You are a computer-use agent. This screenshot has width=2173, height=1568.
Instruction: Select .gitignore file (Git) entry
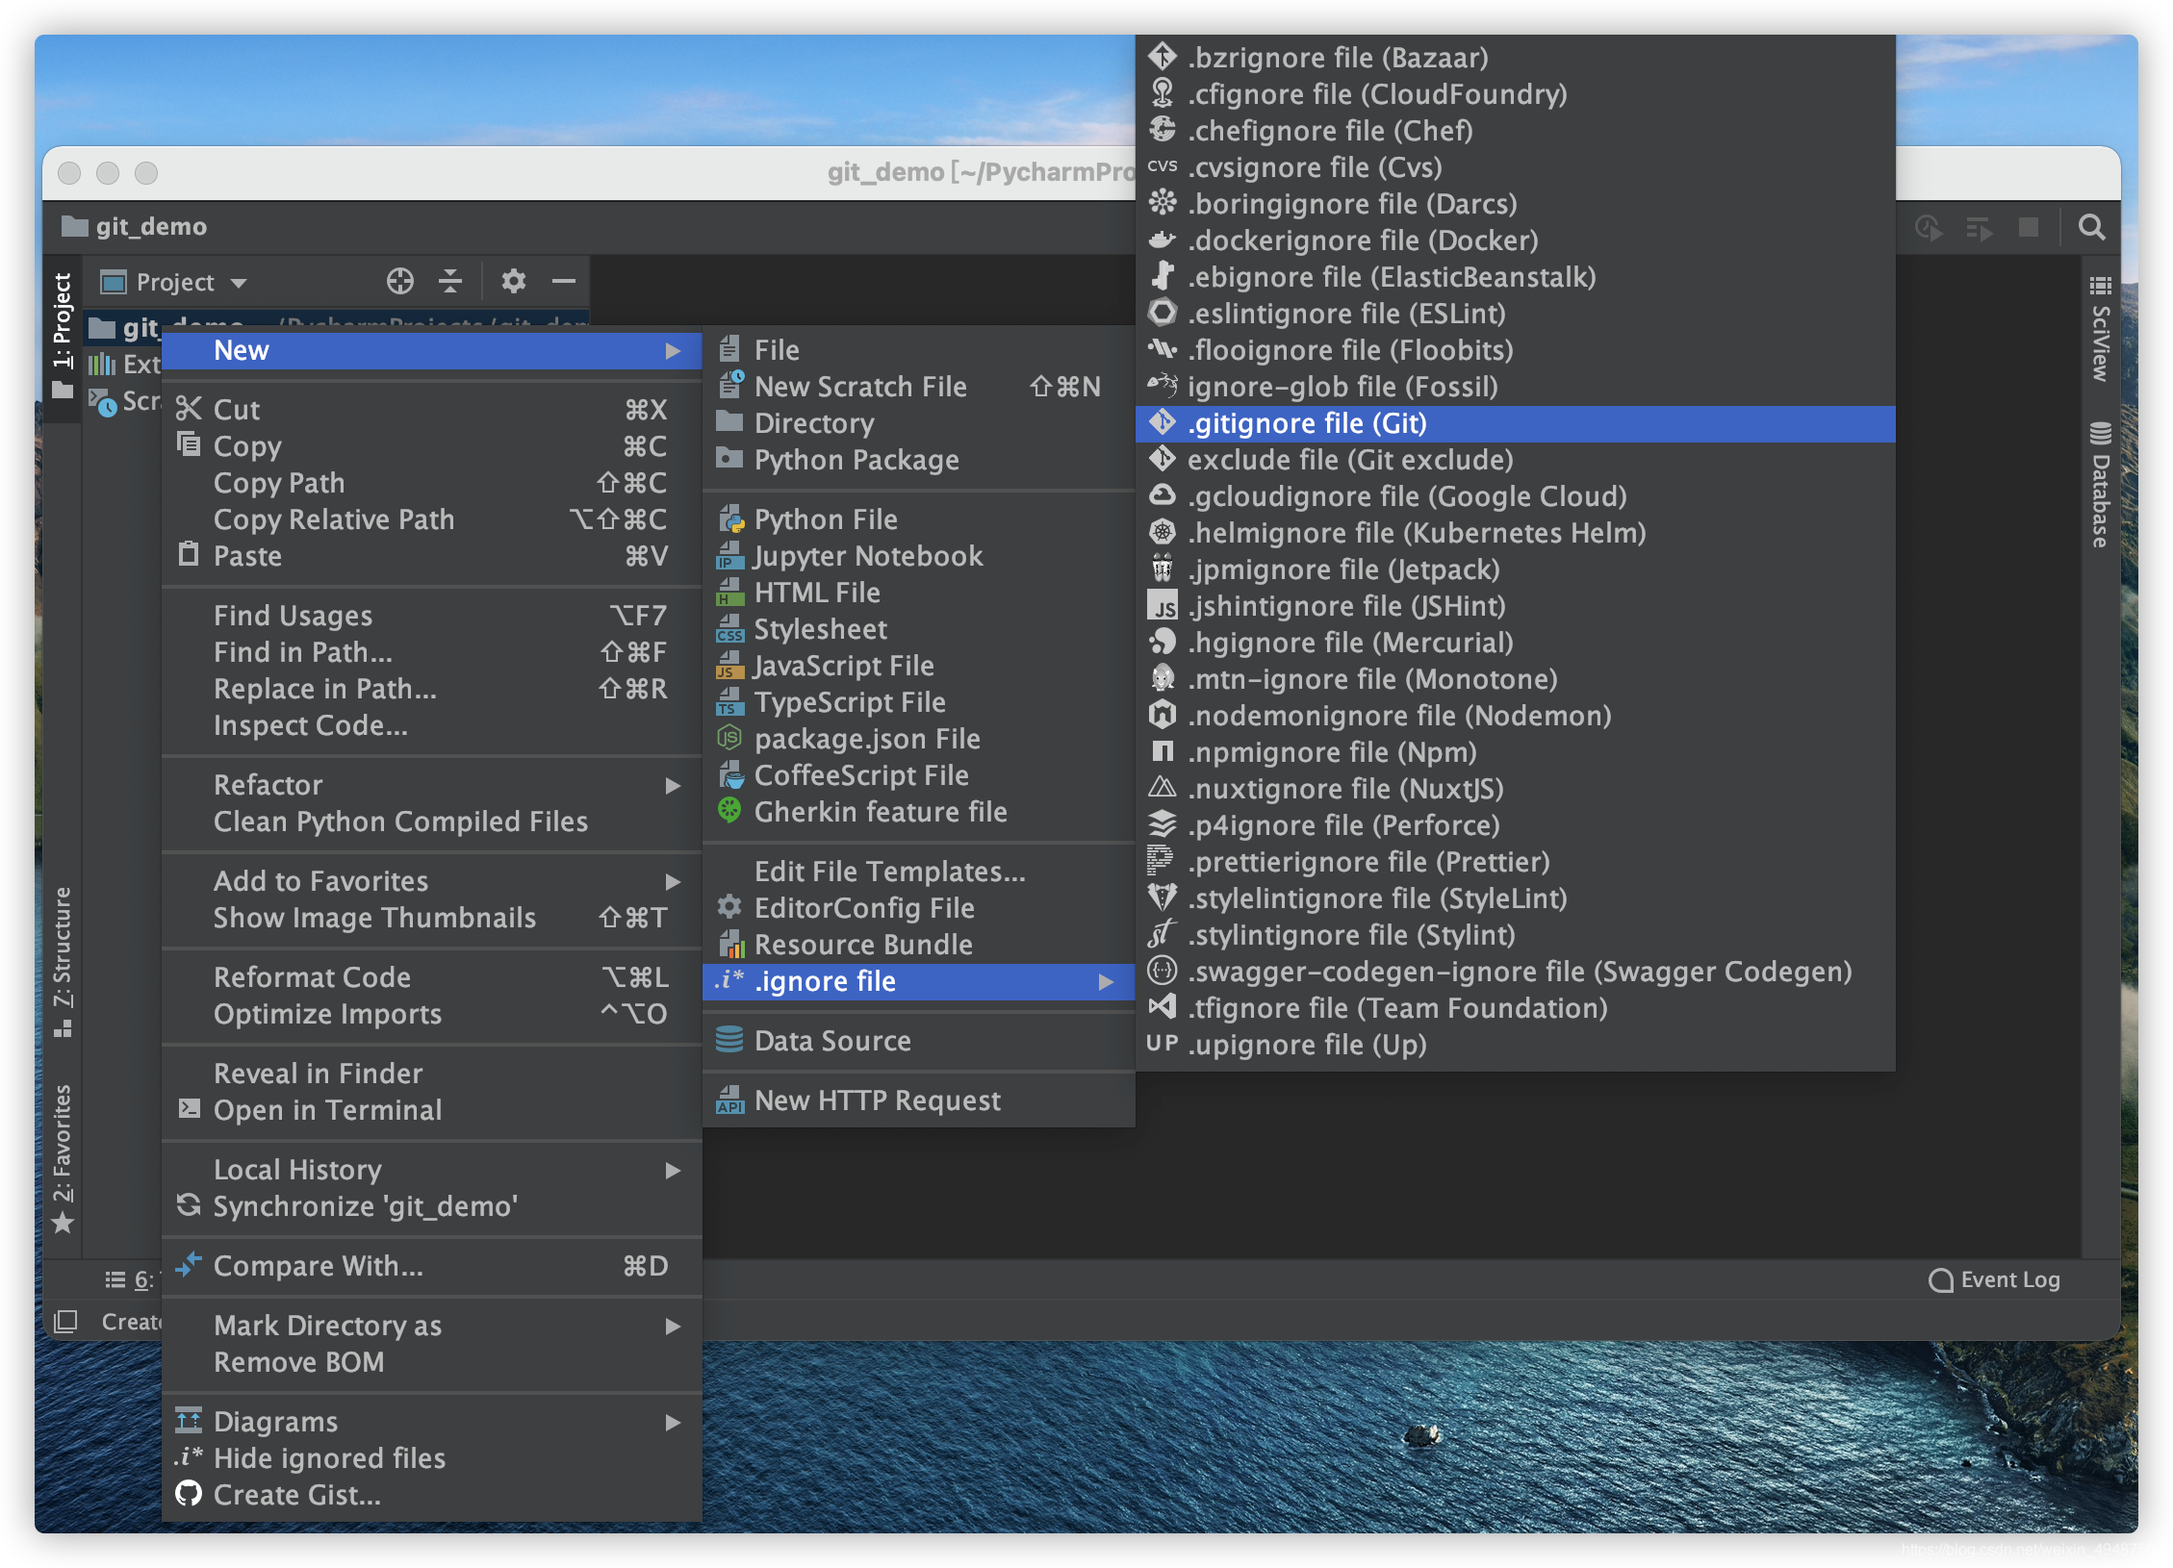pyautogui.click(x=1515, y=423)
